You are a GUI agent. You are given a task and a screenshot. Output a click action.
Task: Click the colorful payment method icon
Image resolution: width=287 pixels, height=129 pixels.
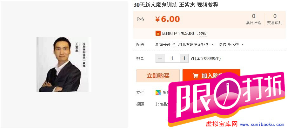point(158,93)
